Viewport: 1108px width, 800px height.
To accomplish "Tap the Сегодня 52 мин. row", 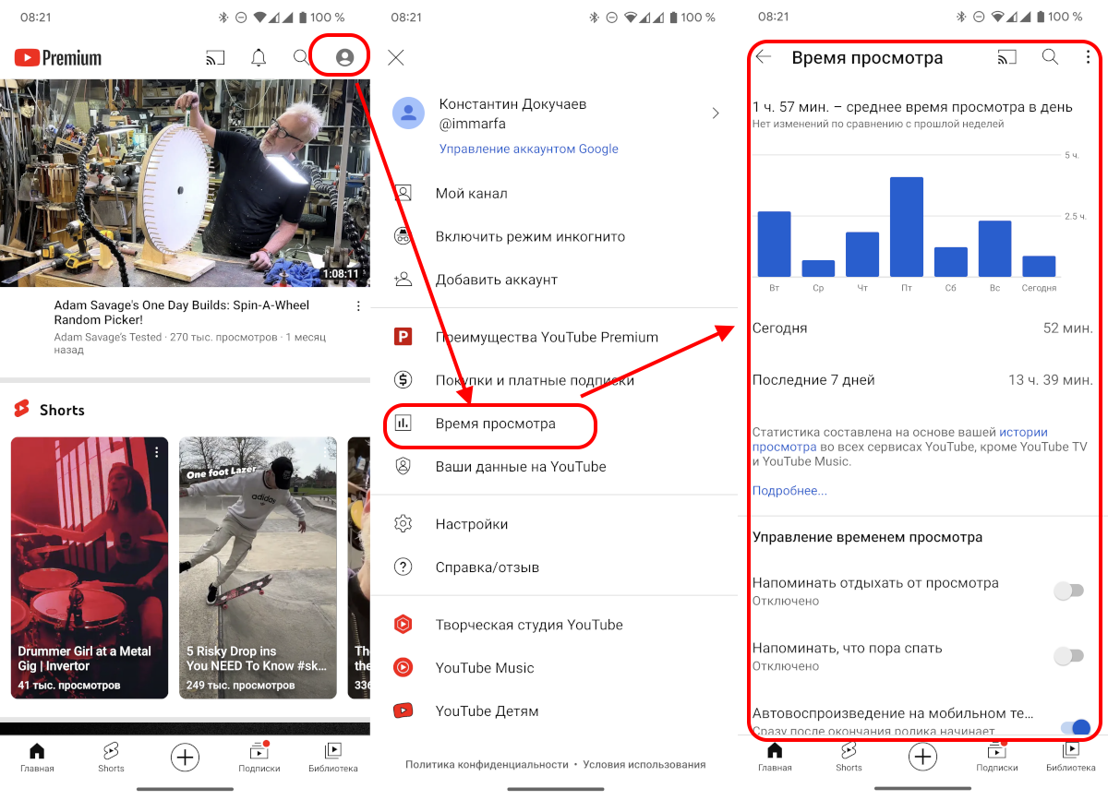I will [922, 328].
